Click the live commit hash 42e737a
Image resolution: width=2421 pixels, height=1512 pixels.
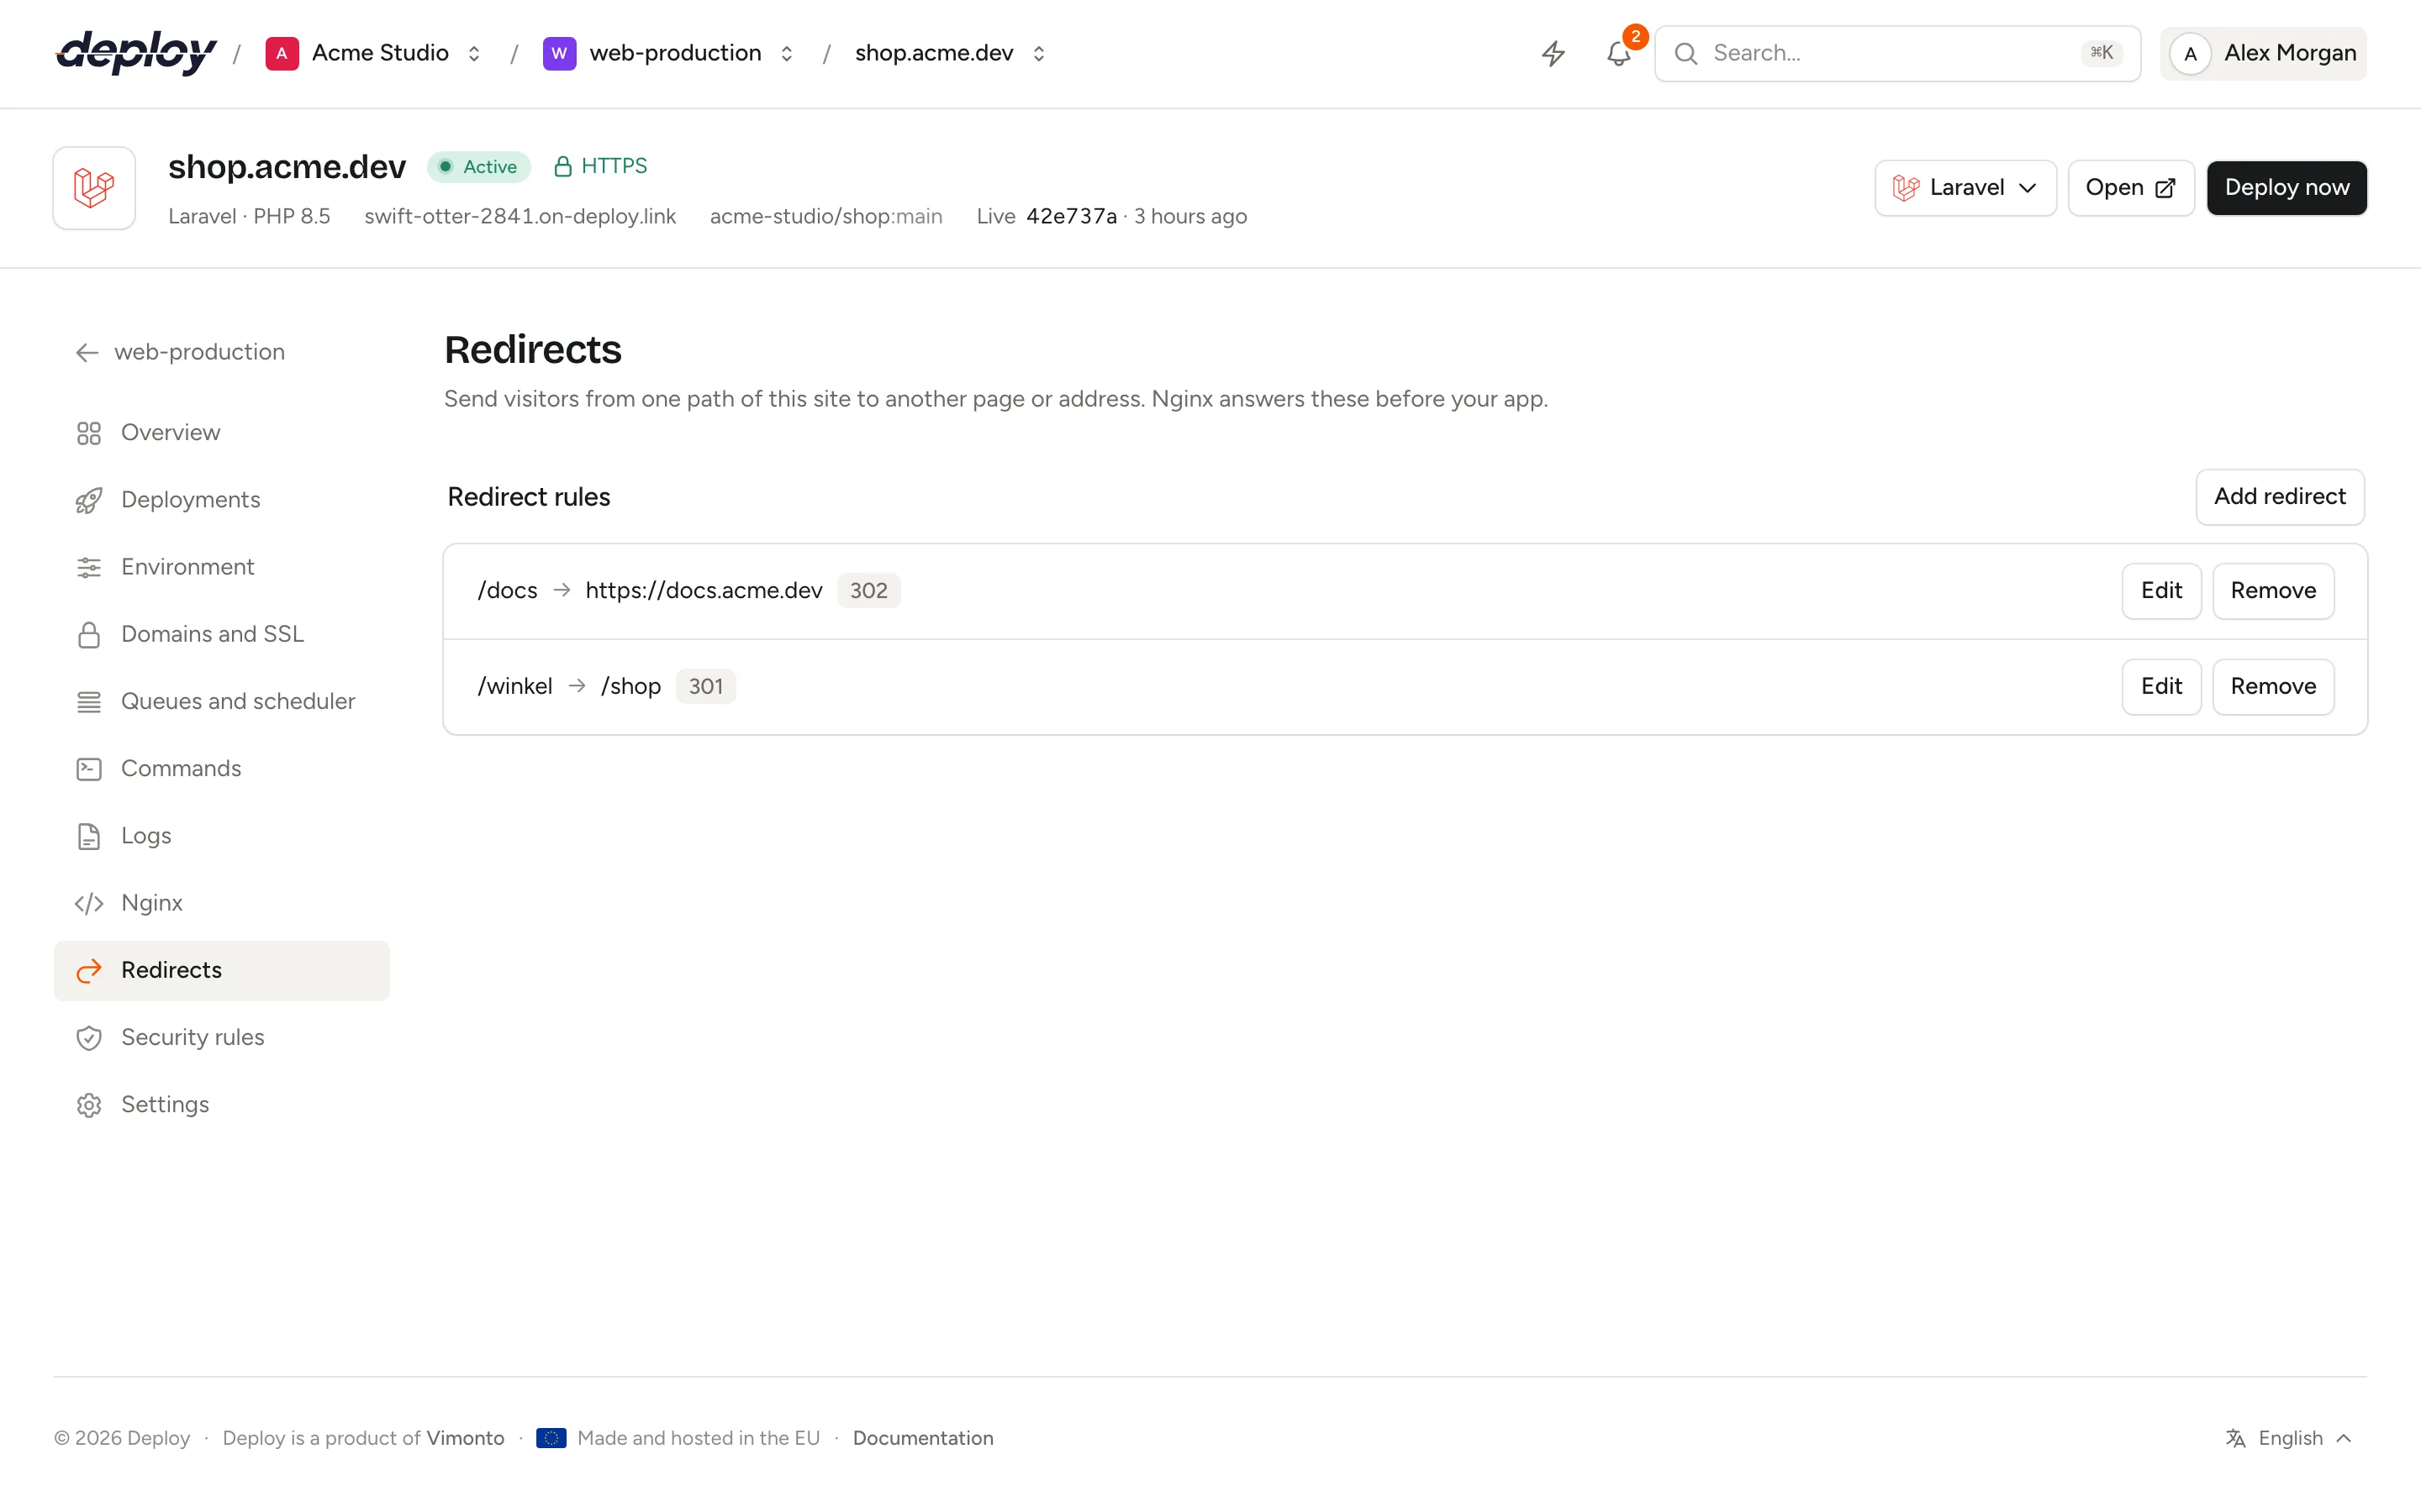coord(1072,216)
